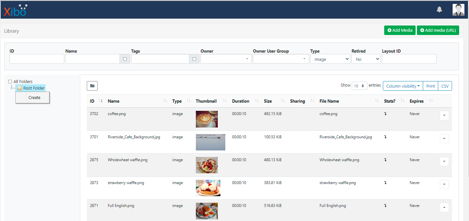This screenshot has height=221, width=469.
Task: Click the Add Media button
Action: (x=400, y=30)
